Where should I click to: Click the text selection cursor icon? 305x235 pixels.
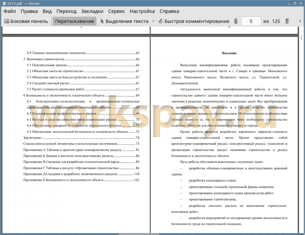(102, 21)
